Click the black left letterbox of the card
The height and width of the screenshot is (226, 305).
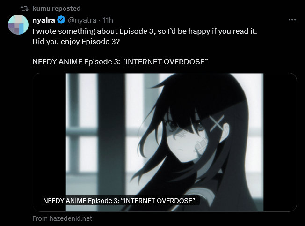coord(50,142)
